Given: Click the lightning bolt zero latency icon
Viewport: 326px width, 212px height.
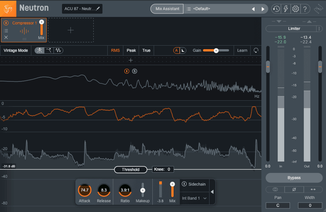Looking at the screenshot, I should [x=286, y=9].
